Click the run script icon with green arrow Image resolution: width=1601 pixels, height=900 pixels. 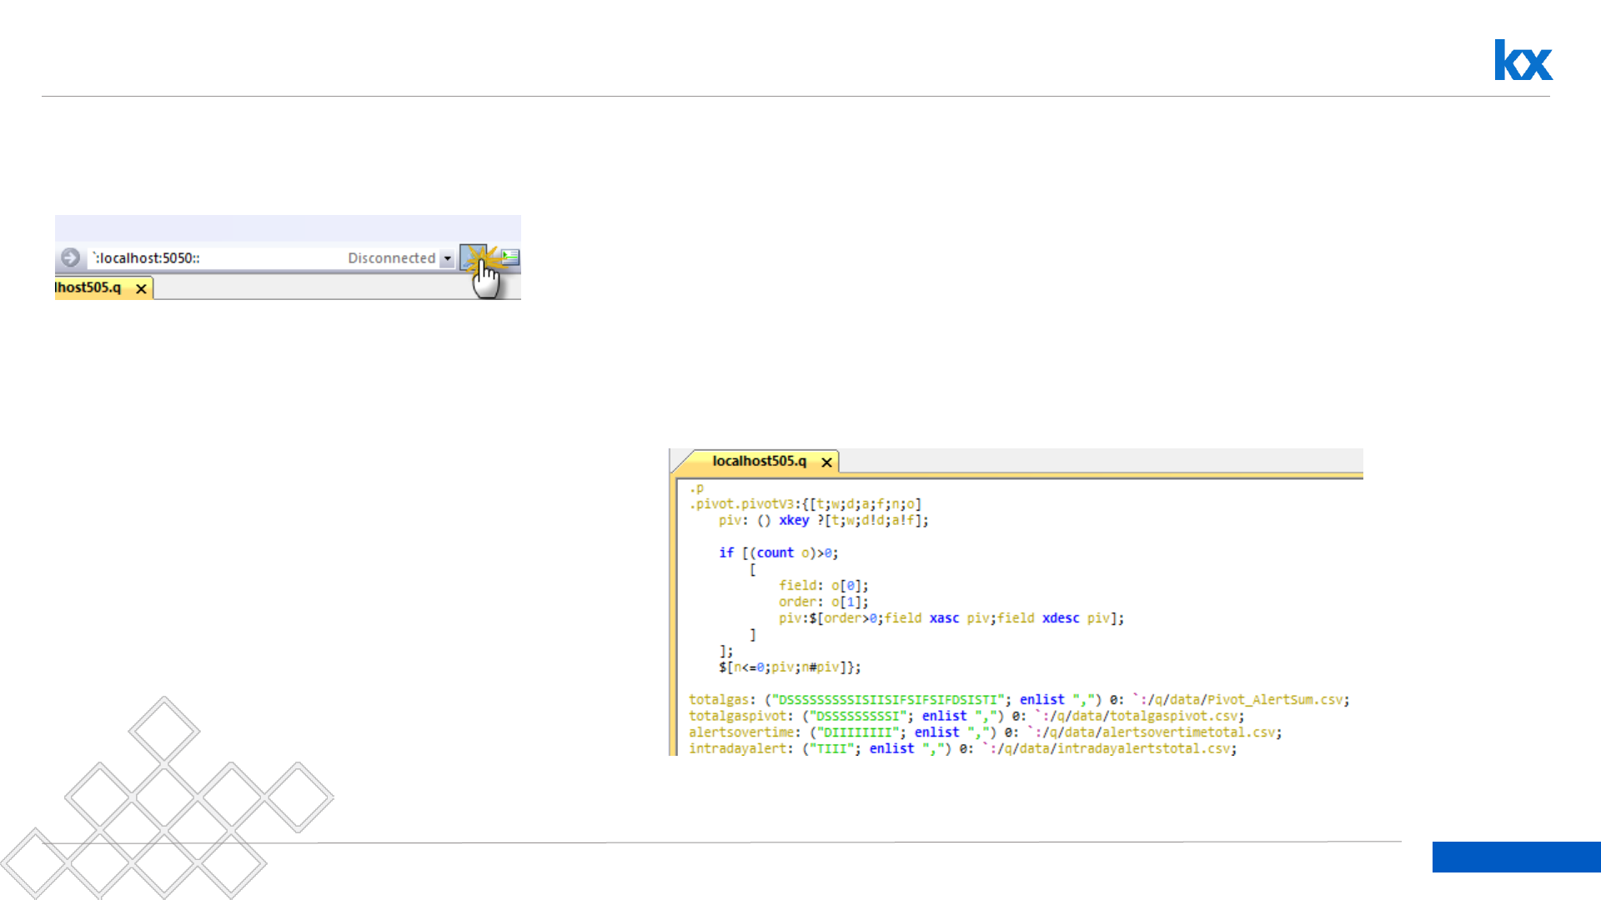pos(510,257)
